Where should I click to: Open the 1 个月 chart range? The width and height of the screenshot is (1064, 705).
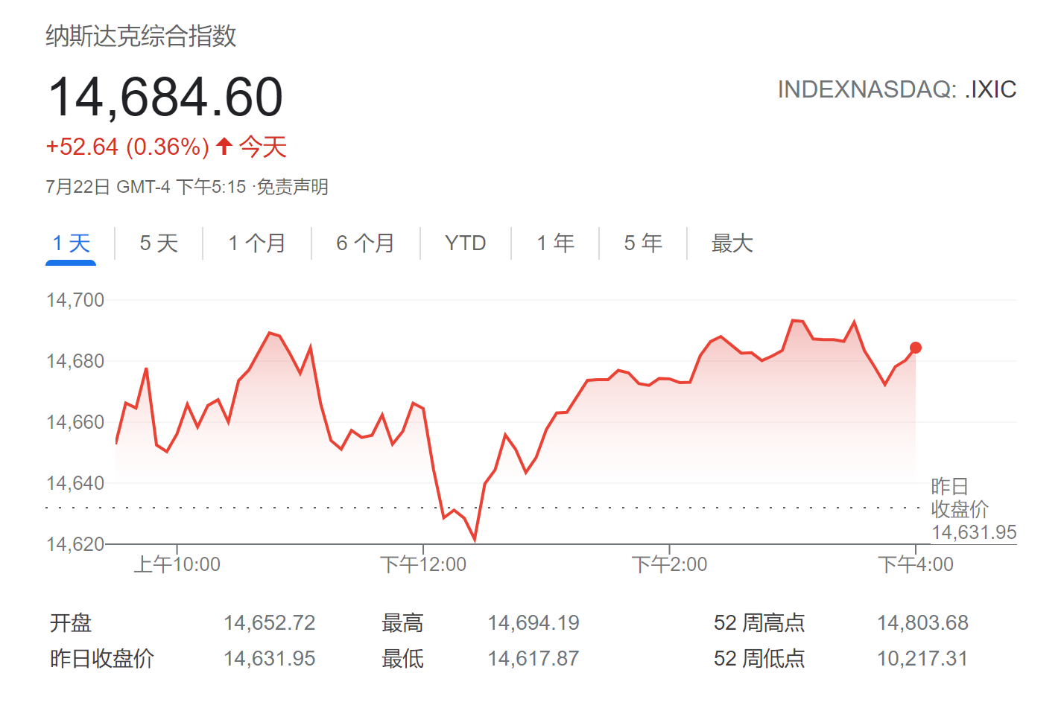257,243
